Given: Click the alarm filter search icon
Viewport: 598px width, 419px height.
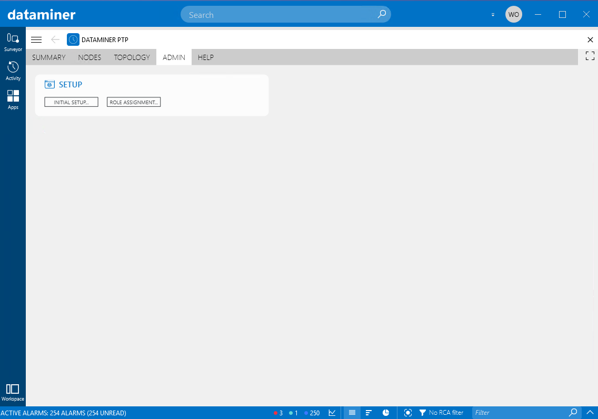Looking at the screenshot, I should (573, 413).
